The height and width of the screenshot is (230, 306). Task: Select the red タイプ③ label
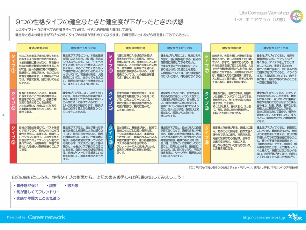[13, 143]
